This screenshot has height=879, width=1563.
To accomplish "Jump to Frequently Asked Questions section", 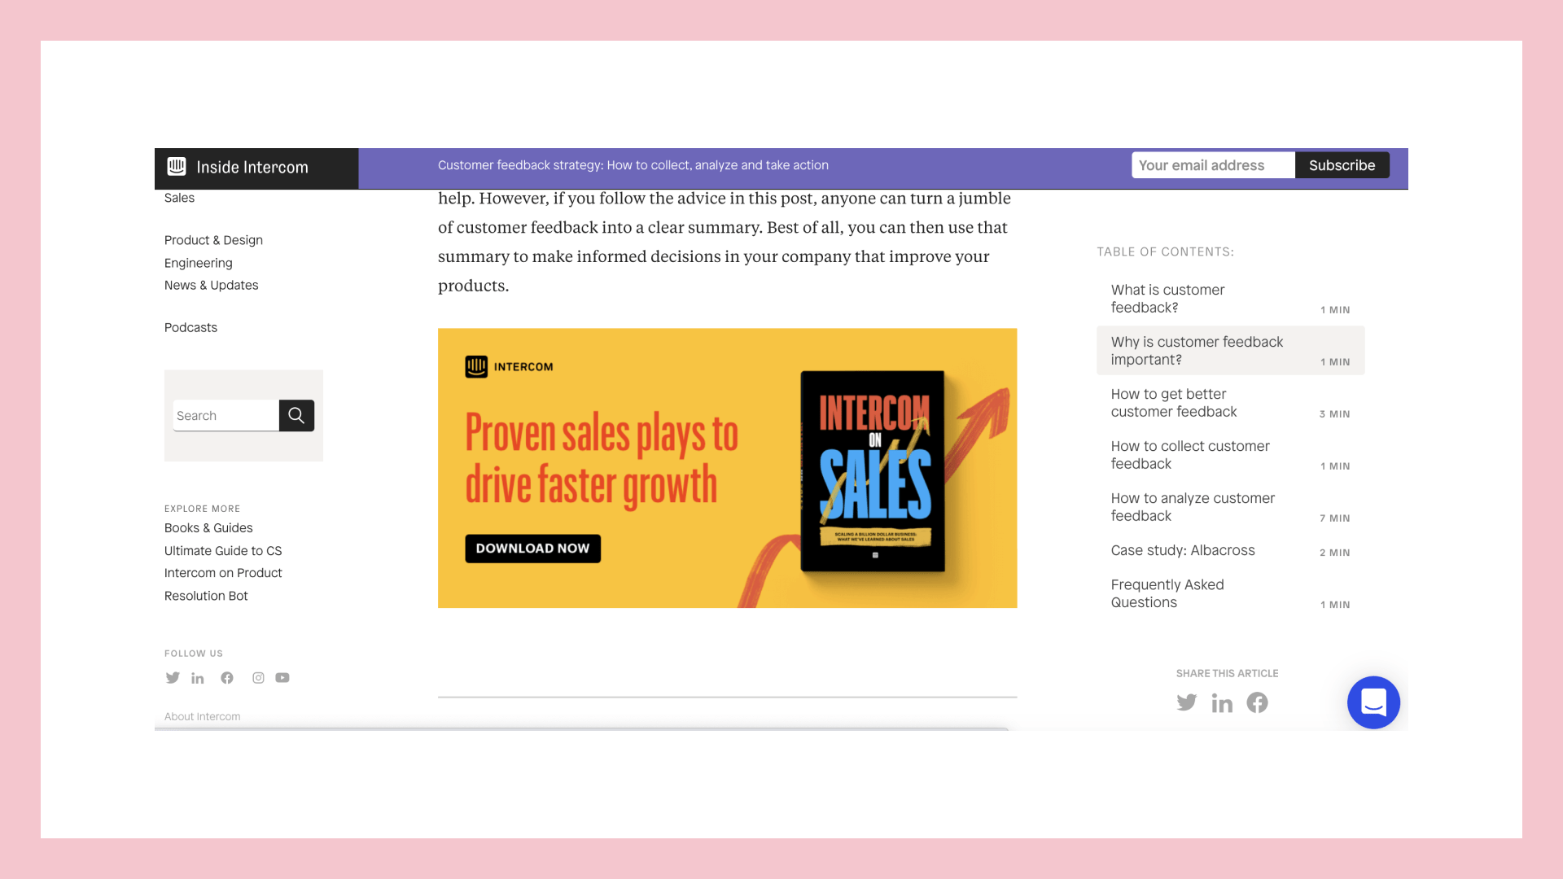I will (x=1230, y=593).
